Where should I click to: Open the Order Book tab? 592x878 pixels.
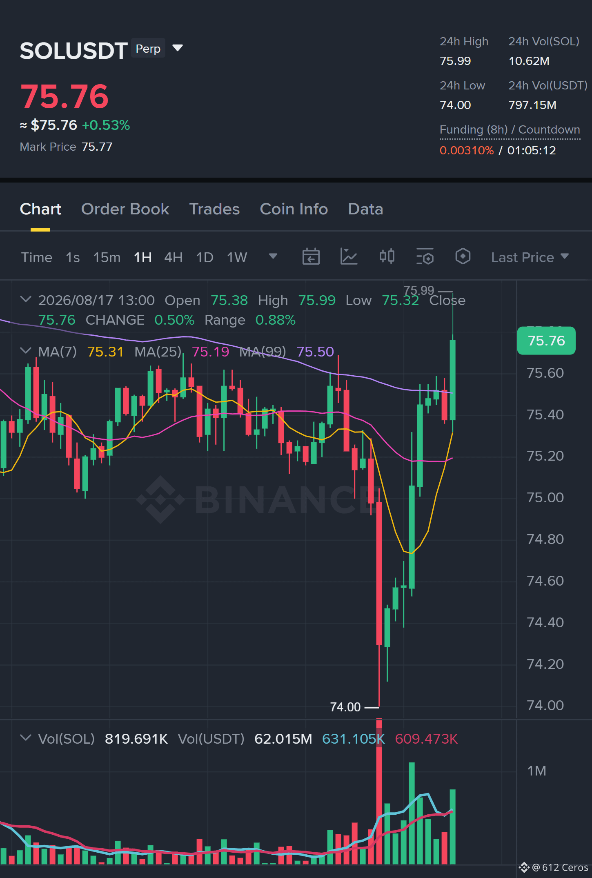pos(125,209)
